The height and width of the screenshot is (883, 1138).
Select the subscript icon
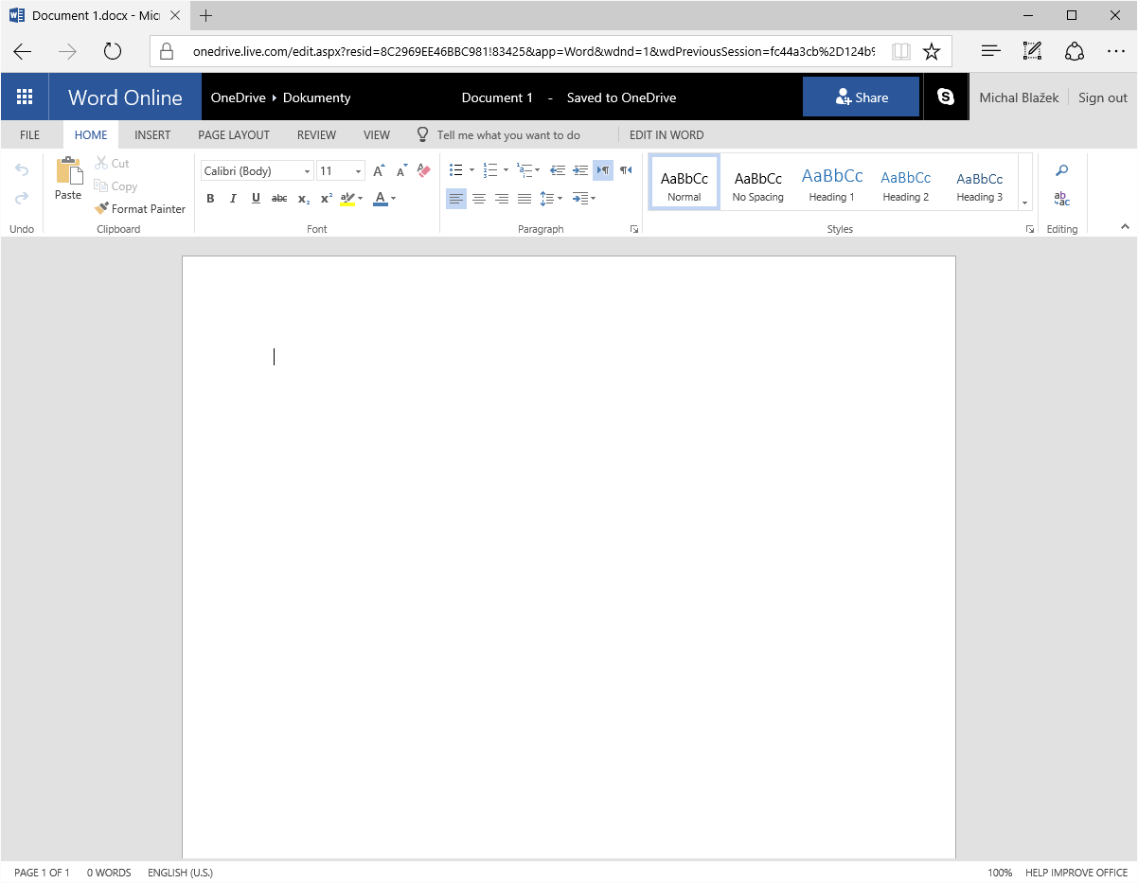(303, 199)
